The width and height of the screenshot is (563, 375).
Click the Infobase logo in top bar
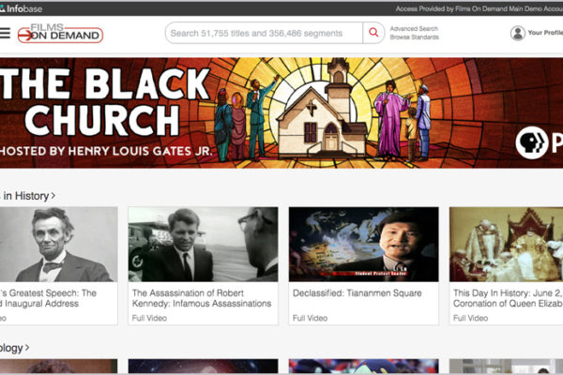[x=21, y=8]
